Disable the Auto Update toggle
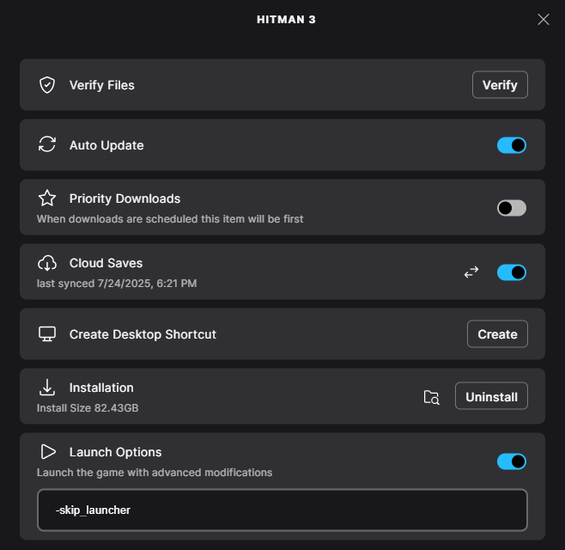Image resolution: width=565 pixels, height=550 pixels. 512,145
